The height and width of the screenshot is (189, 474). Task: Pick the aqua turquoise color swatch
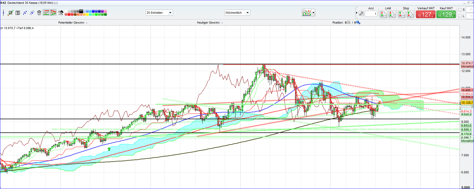click(x=90, y=14)
